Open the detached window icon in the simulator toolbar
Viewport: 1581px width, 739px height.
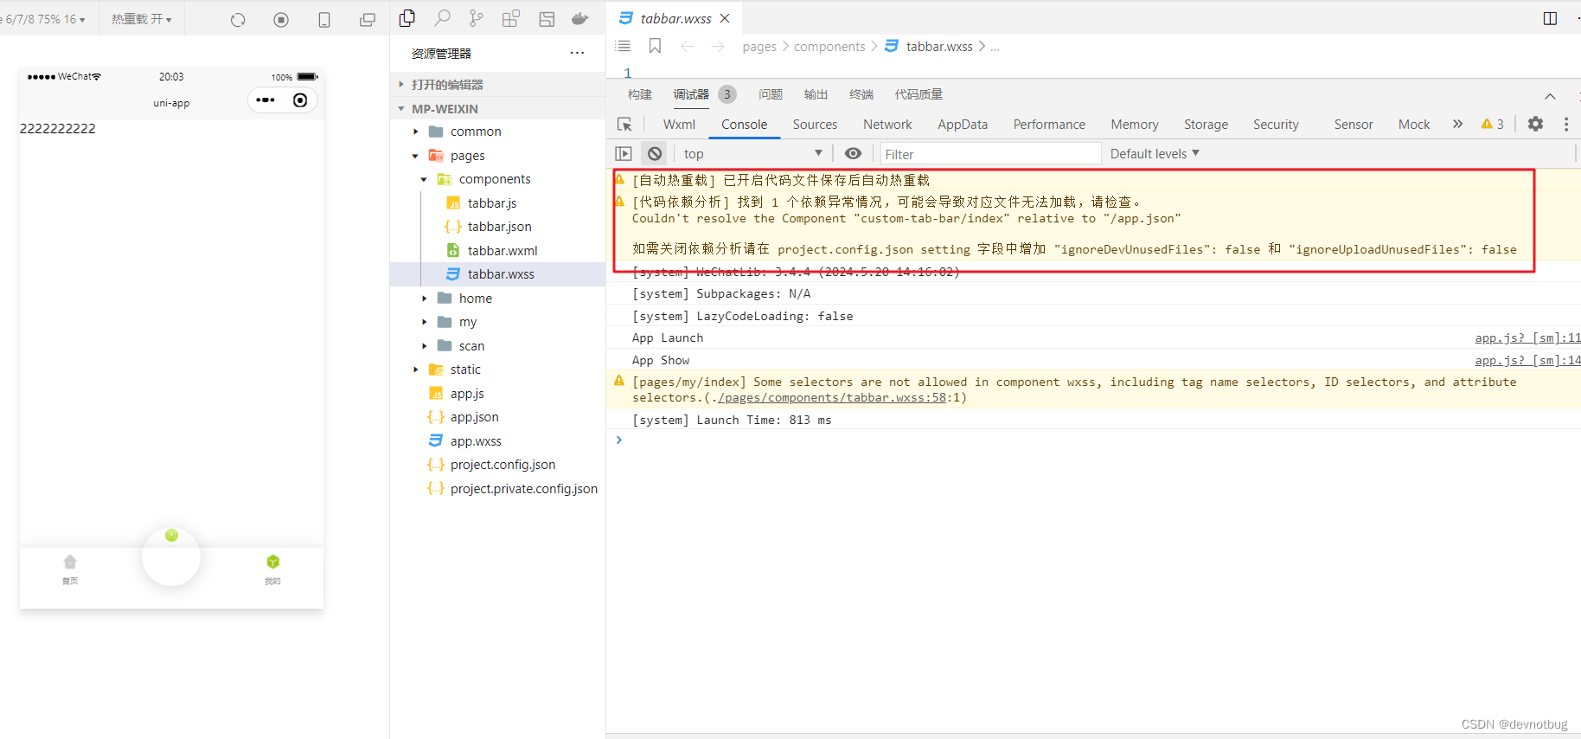click(x=368, y=20)
